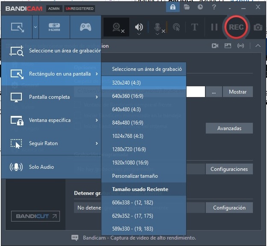Open the audio list icon

240,46
